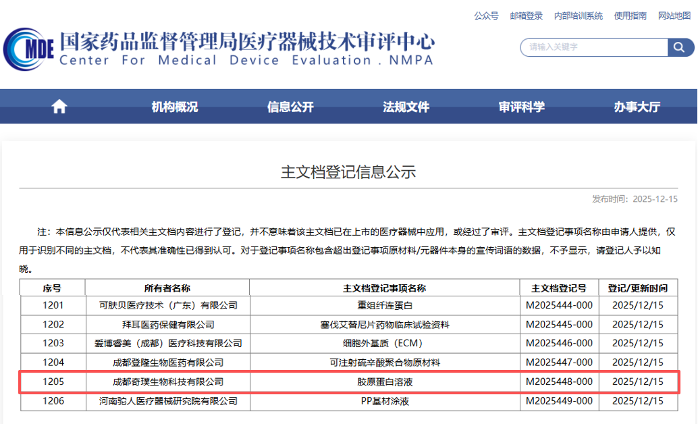
Task: Open the 网站地图 link
Action: [x=674, y=16]
